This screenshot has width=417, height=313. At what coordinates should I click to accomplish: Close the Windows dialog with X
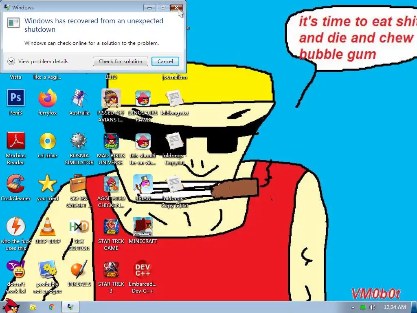pos(176,7)
